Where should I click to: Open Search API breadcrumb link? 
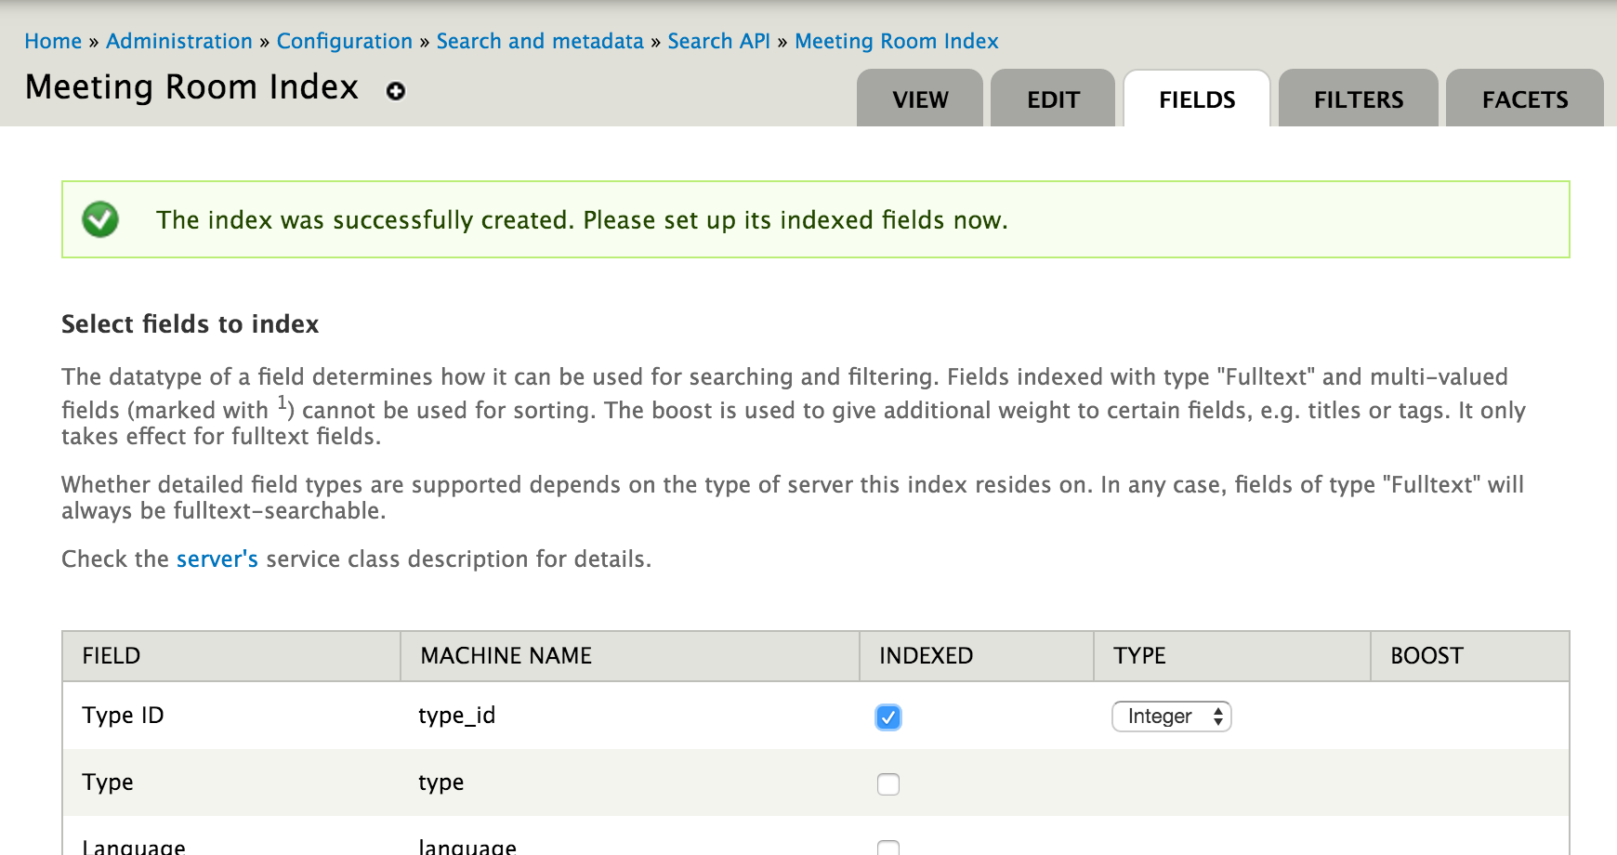[x=719, y=41]
